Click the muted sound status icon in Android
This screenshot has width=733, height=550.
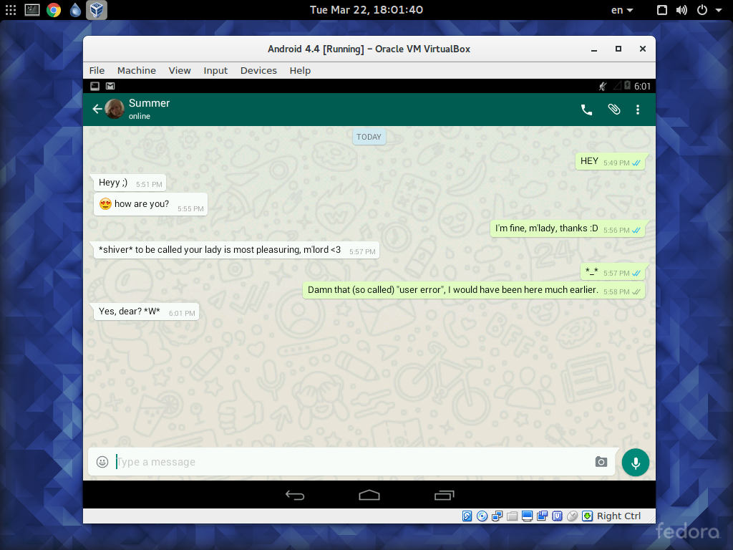[x=603, y=86]
